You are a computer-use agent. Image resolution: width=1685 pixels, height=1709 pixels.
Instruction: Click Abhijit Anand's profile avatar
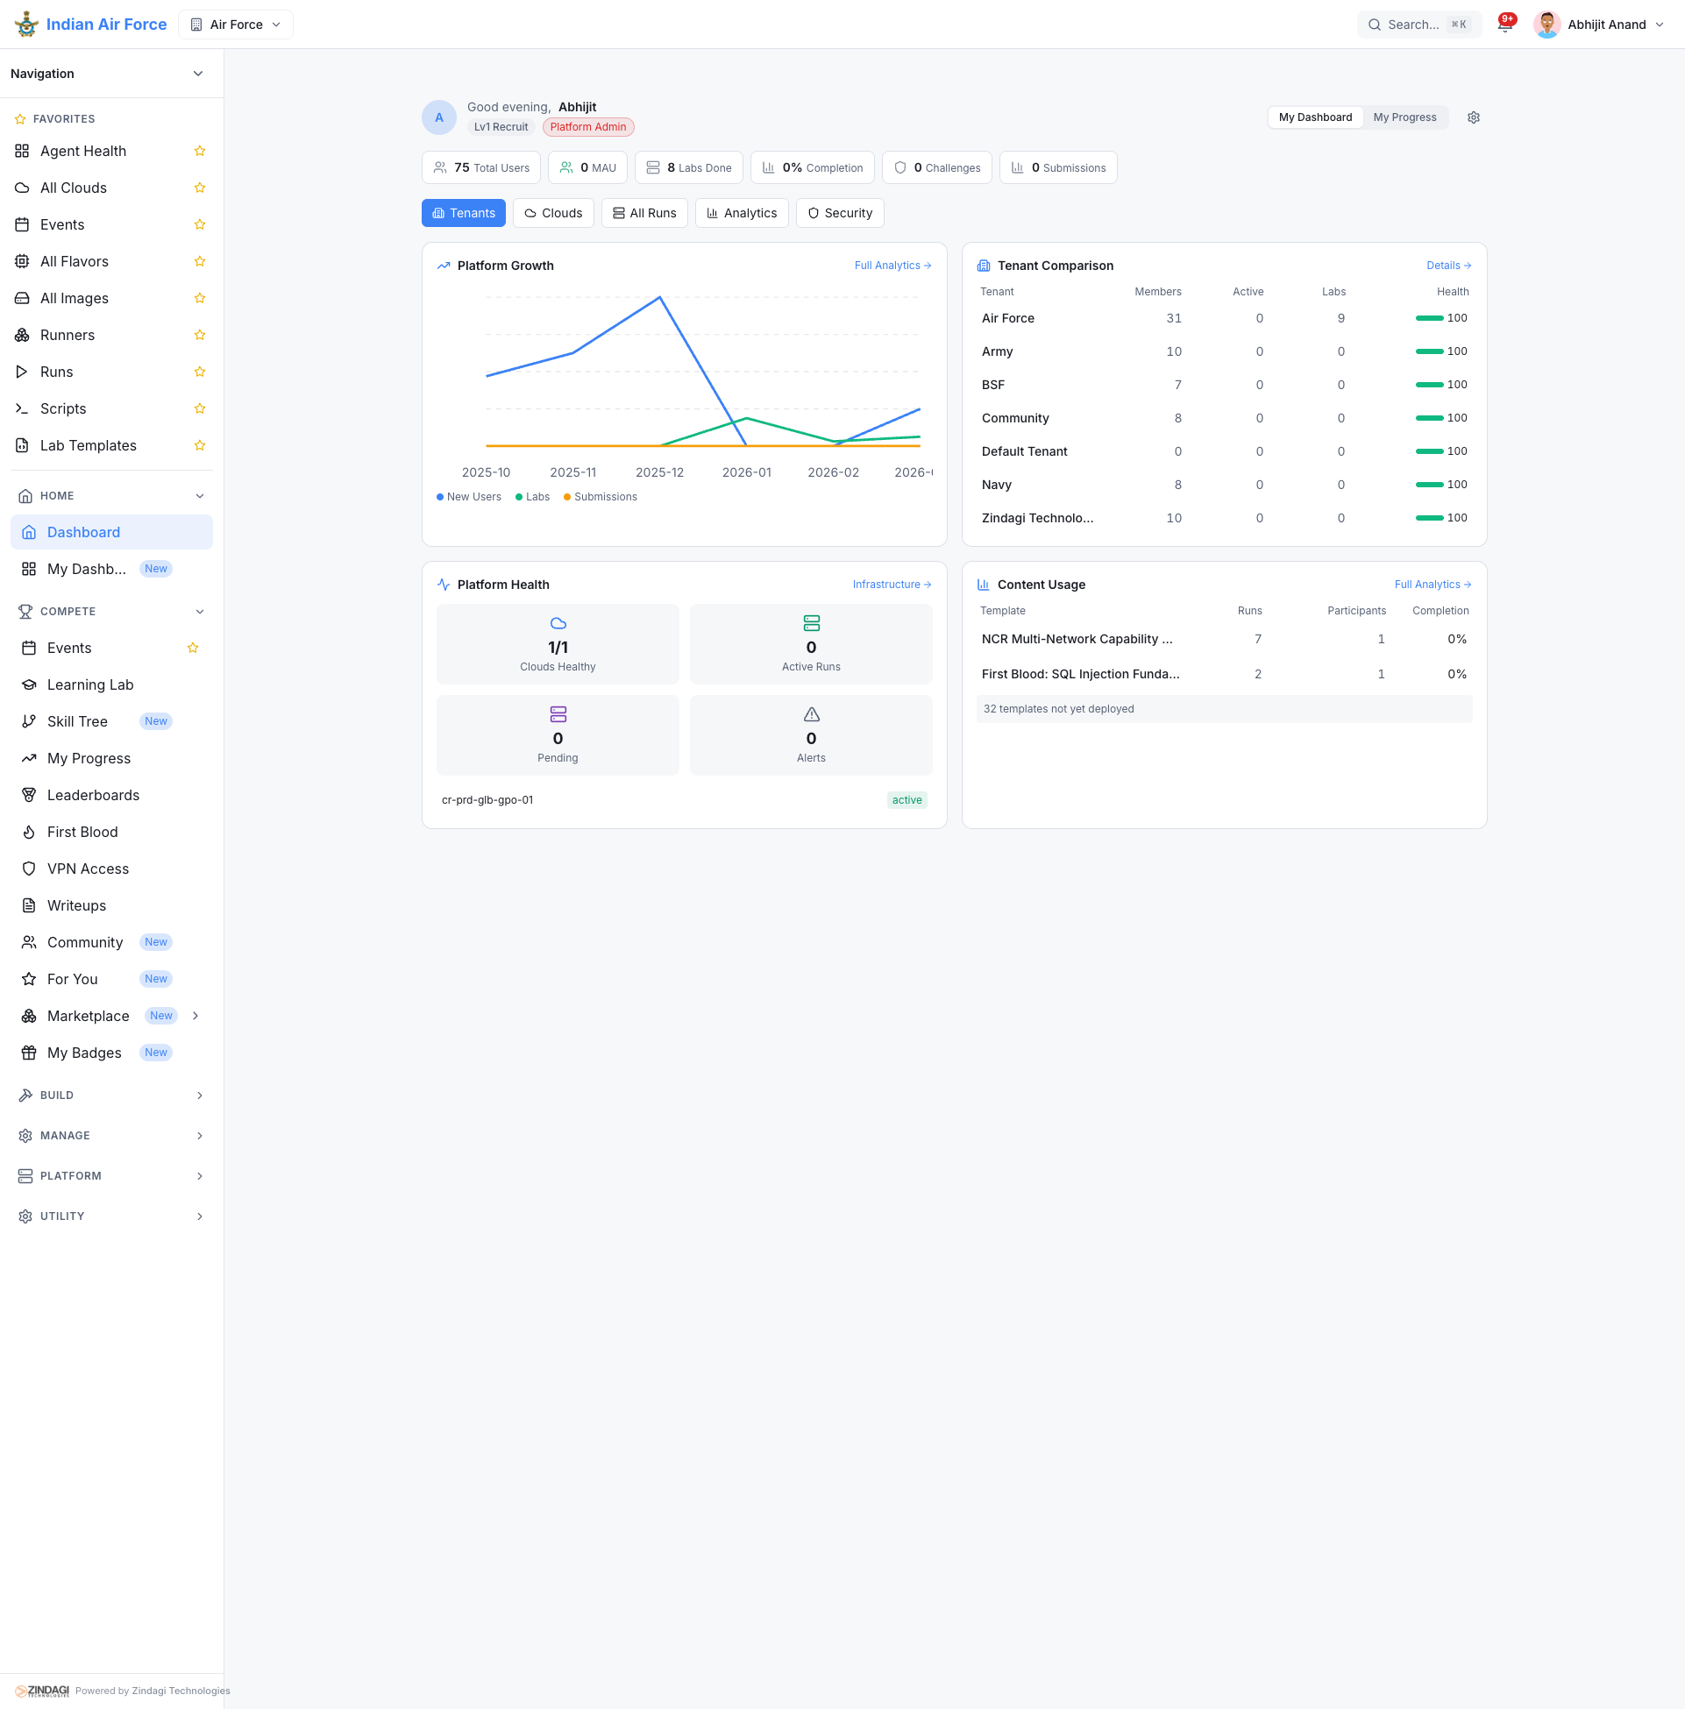pos(1546,25)
